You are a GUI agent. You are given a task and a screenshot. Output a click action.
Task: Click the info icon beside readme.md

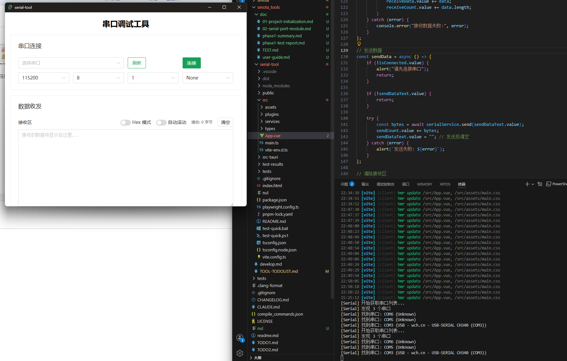pyautogui.click(x=254, y=335)
